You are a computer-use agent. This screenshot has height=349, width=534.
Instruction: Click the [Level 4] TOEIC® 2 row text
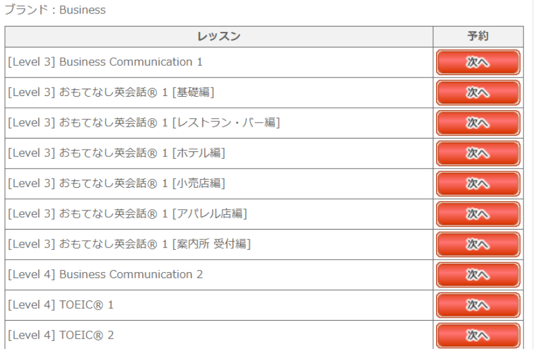pyautogui.click(x=61, y=335)
